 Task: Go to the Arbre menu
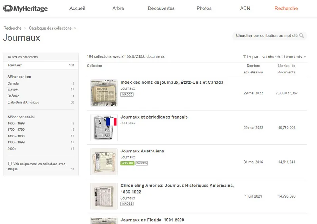point(118,8)
